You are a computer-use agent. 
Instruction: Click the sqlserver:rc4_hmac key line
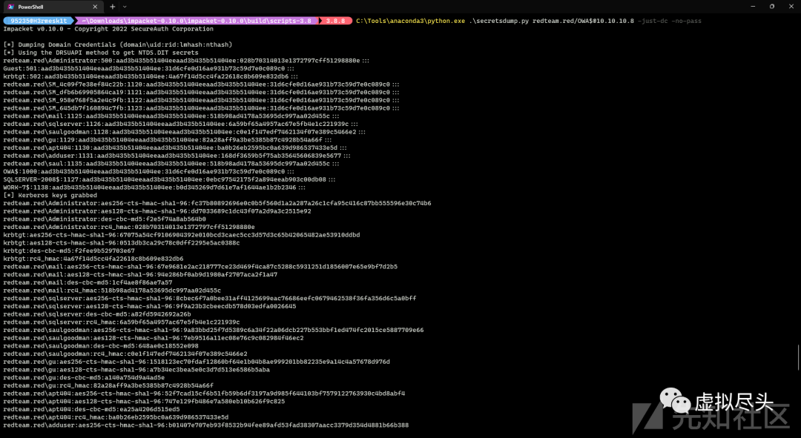coord(121,322)
